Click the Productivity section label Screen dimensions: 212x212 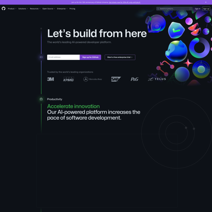pos(55,99)
